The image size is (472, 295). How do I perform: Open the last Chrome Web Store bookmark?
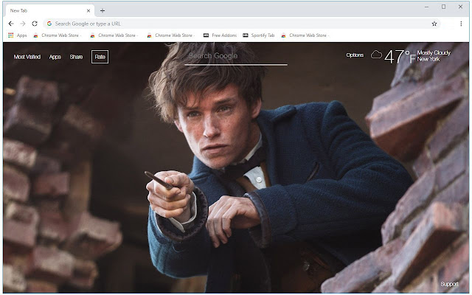click(305, 35)
